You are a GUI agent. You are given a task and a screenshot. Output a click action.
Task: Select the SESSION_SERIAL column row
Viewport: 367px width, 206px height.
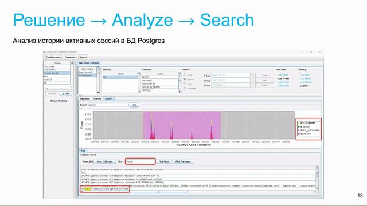(160, 87)
